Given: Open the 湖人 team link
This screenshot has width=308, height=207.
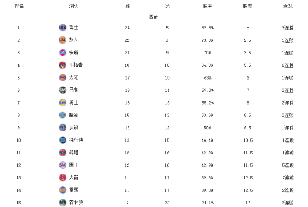Looking at the screenshot, I should (x=74, y=40).
